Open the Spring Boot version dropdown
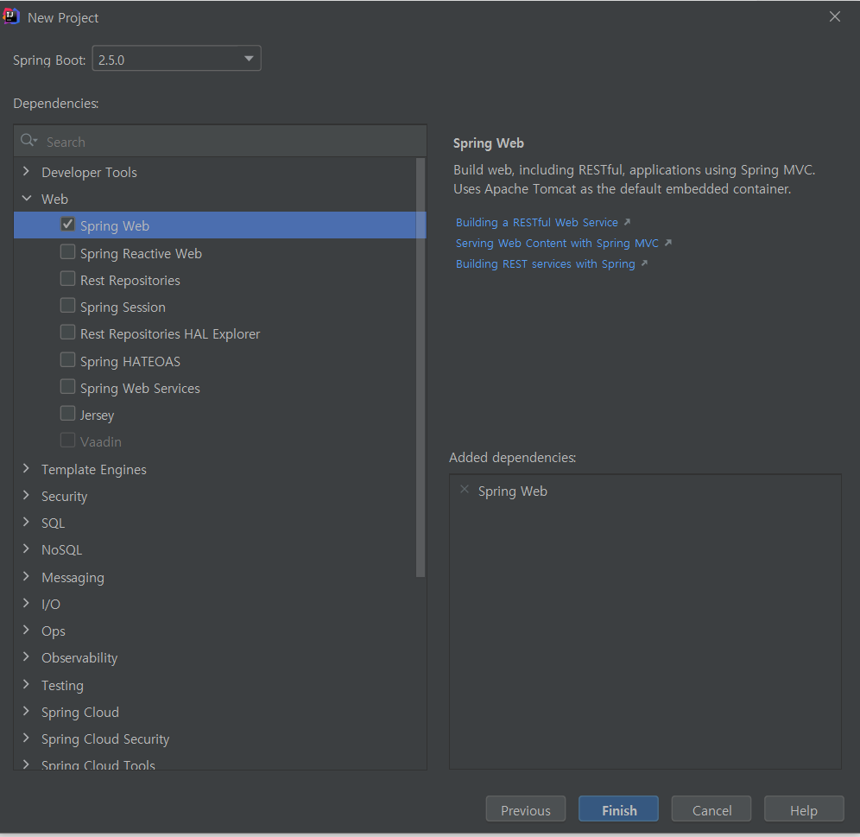Screen dimensions: 860x837 (177, 59)
